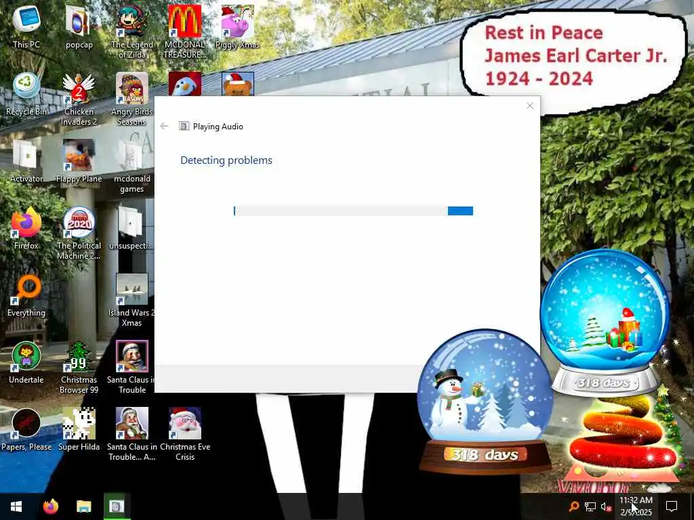
Task: Click the snowman snow globe widget
Action: [x=485, y=402]
